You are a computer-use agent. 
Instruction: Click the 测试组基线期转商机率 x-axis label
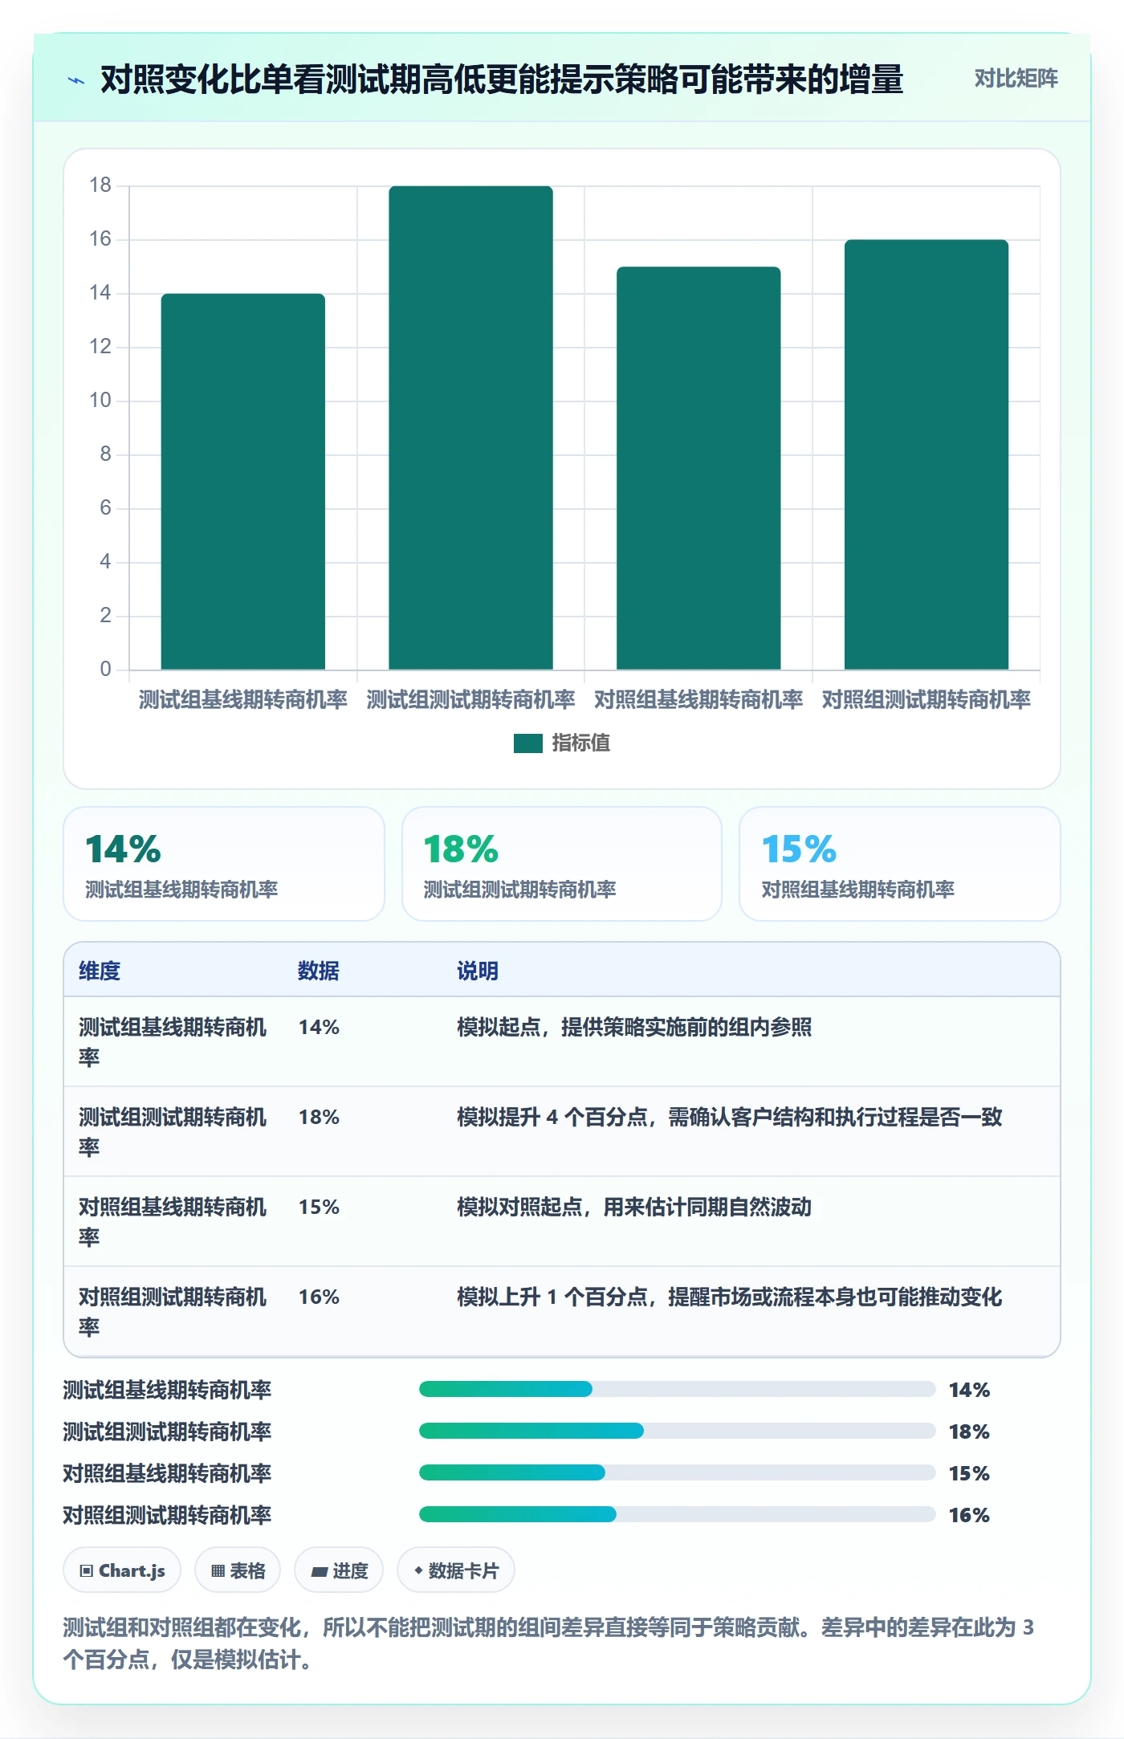(243, 700)
